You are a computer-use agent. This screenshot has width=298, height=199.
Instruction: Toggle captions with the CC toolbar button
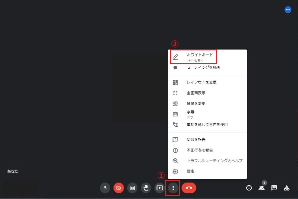(132, 188)
